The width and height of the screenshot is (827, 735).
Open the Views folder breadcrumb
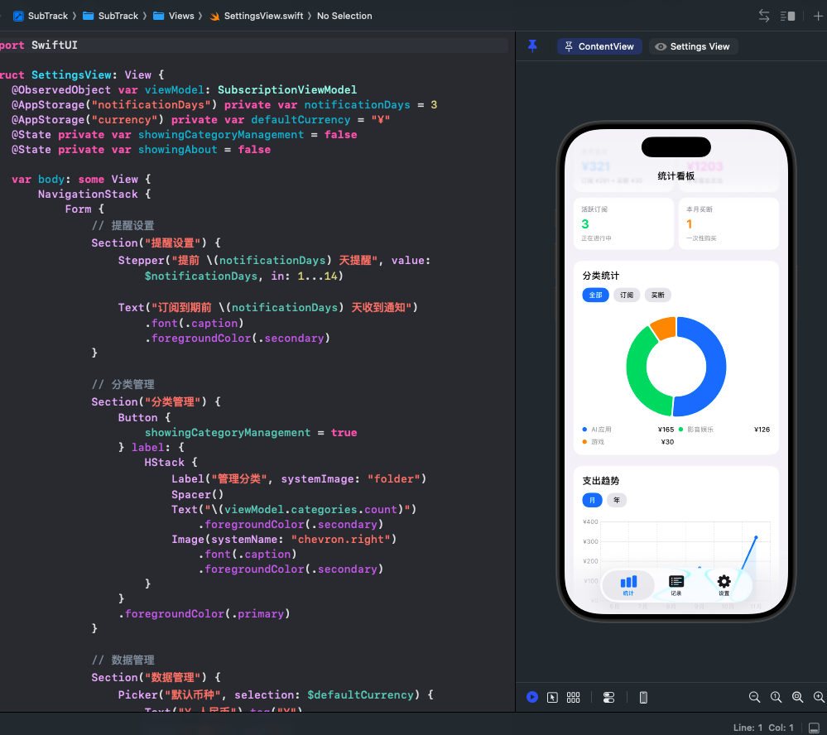point(174,16)
